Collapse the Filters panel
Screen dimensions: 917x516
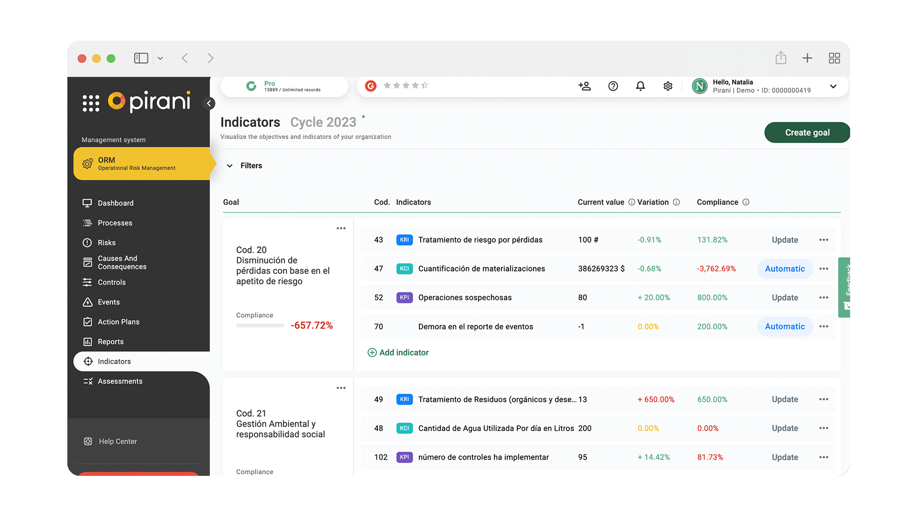230,165
